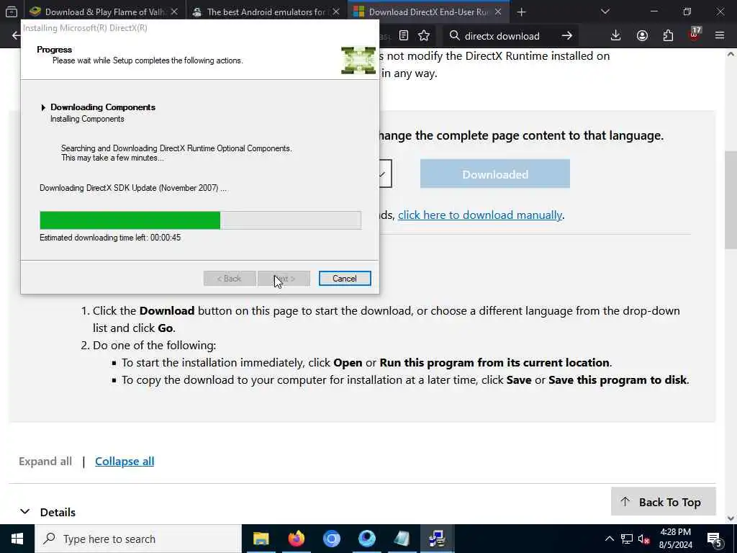Screen dimensions: 737x553
Task: Click the DirectX download progress bar
Action: [x=200, y=220]
